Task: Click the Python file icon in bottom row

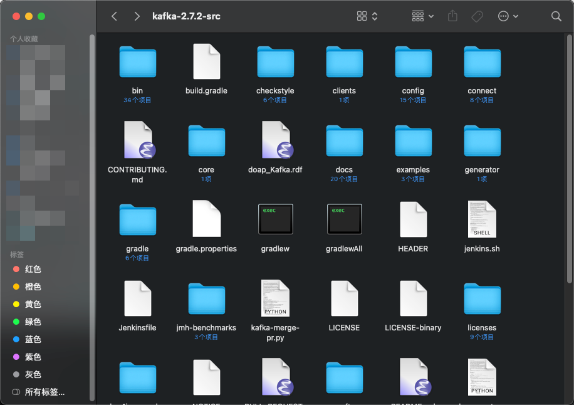Action: pyautogui.click(x=482, y=377)
